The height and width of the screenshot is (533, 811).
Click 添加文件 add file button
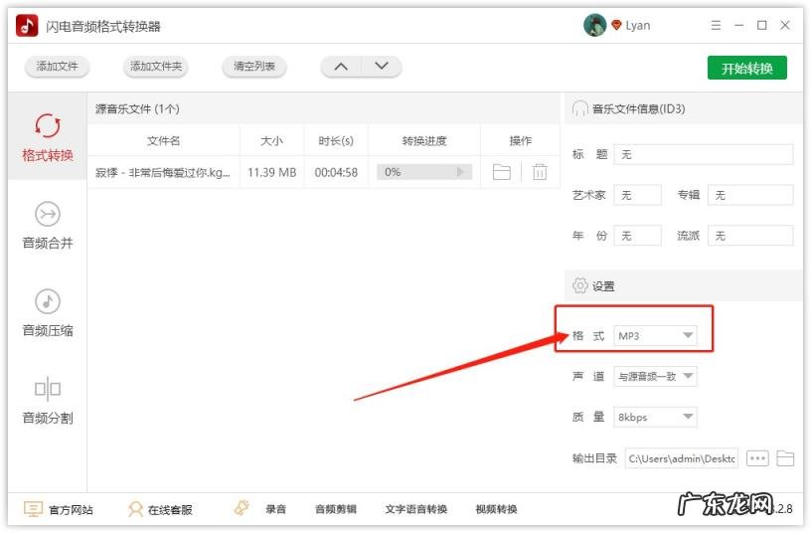pyautogui.click(x=57, y=67)
